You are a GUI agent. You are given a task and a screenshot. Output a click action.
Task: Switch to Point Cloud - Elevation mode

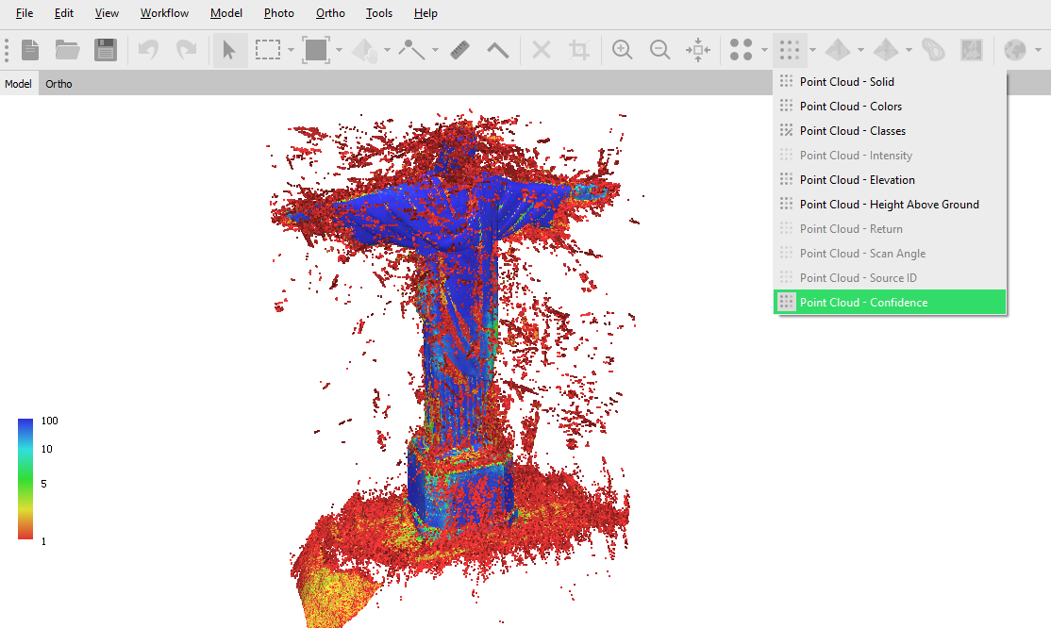tap(857, 180)
